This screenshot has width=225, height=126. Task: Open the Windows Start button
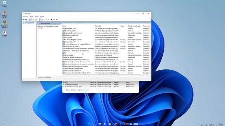[89, 124]
